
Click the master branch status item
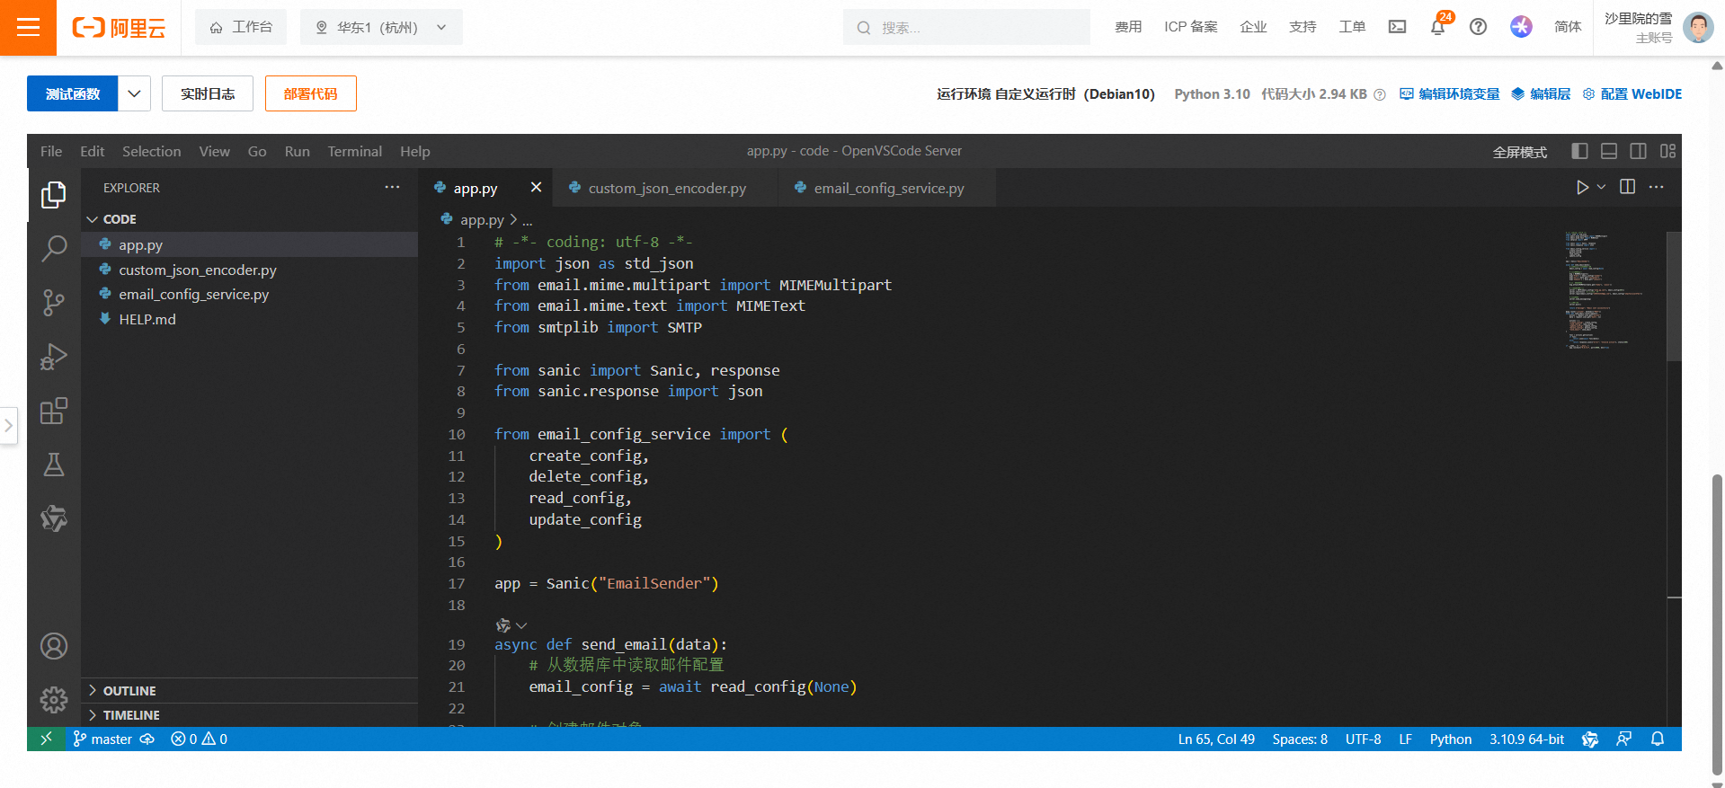point(102,739)
